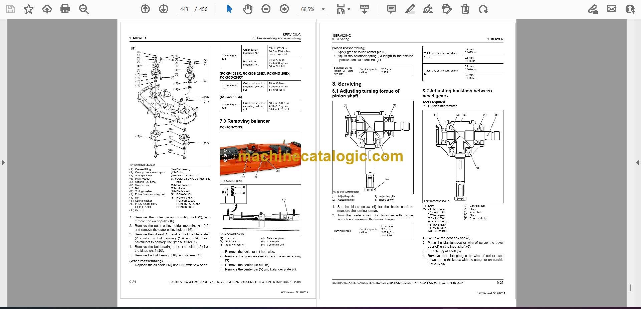Image resolution: width=641 pixels, height=309 pixels.
Task: Go to next page with down arrow
Action: 164,9
